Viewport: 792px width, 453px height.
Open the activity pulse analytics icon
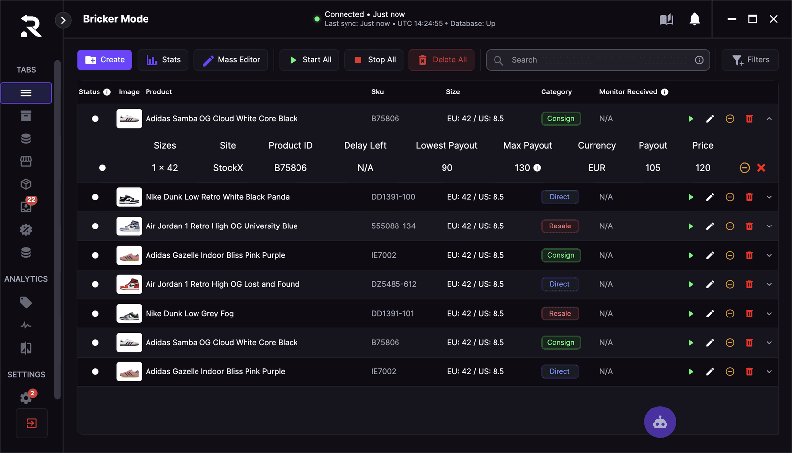[26, 325]
